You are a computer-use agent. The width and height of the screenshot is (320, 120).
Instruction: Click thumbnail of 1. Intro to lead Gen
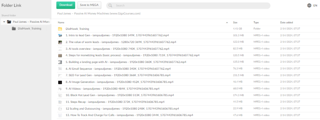(60, 36)
